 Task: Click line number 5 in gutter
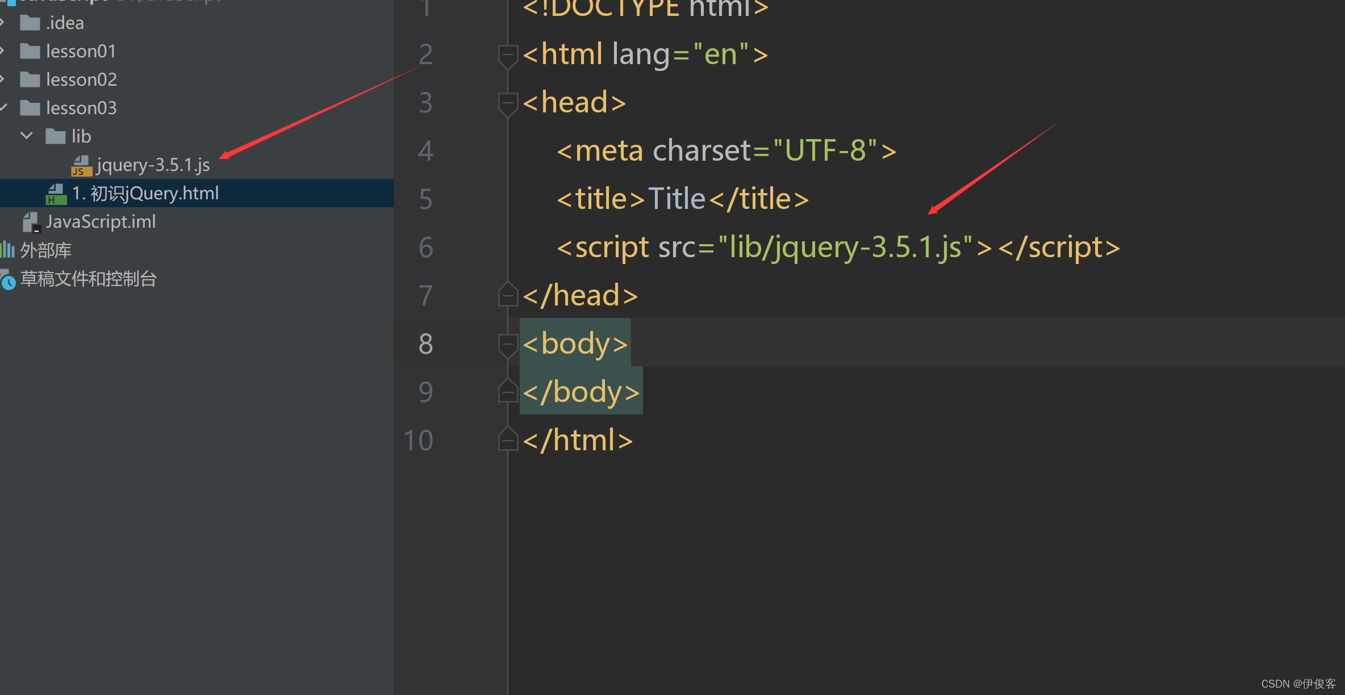pos(426,199)
